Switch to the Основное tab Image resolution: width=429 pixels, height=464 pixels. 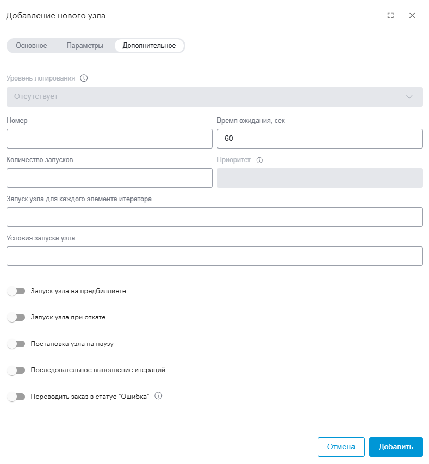pos(32,46)
